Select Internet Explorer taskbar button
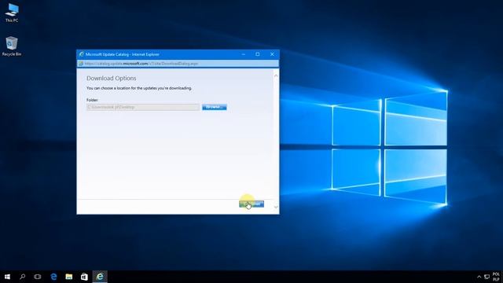The image size is (503, 283). (x=100, y=277)
